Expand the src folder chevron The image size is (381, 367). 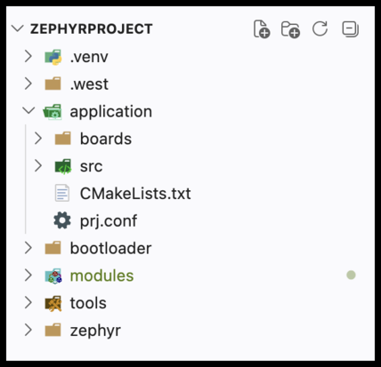pyautogui.click(x=38, y=166)
